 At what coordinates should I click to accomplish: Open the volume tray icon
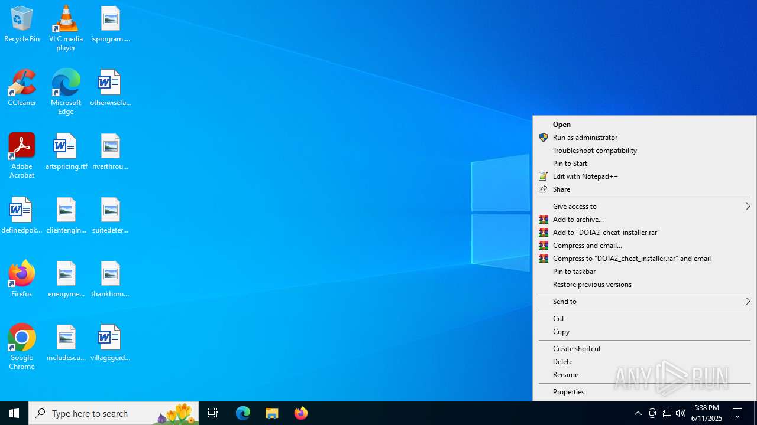[x=681, y=413]
